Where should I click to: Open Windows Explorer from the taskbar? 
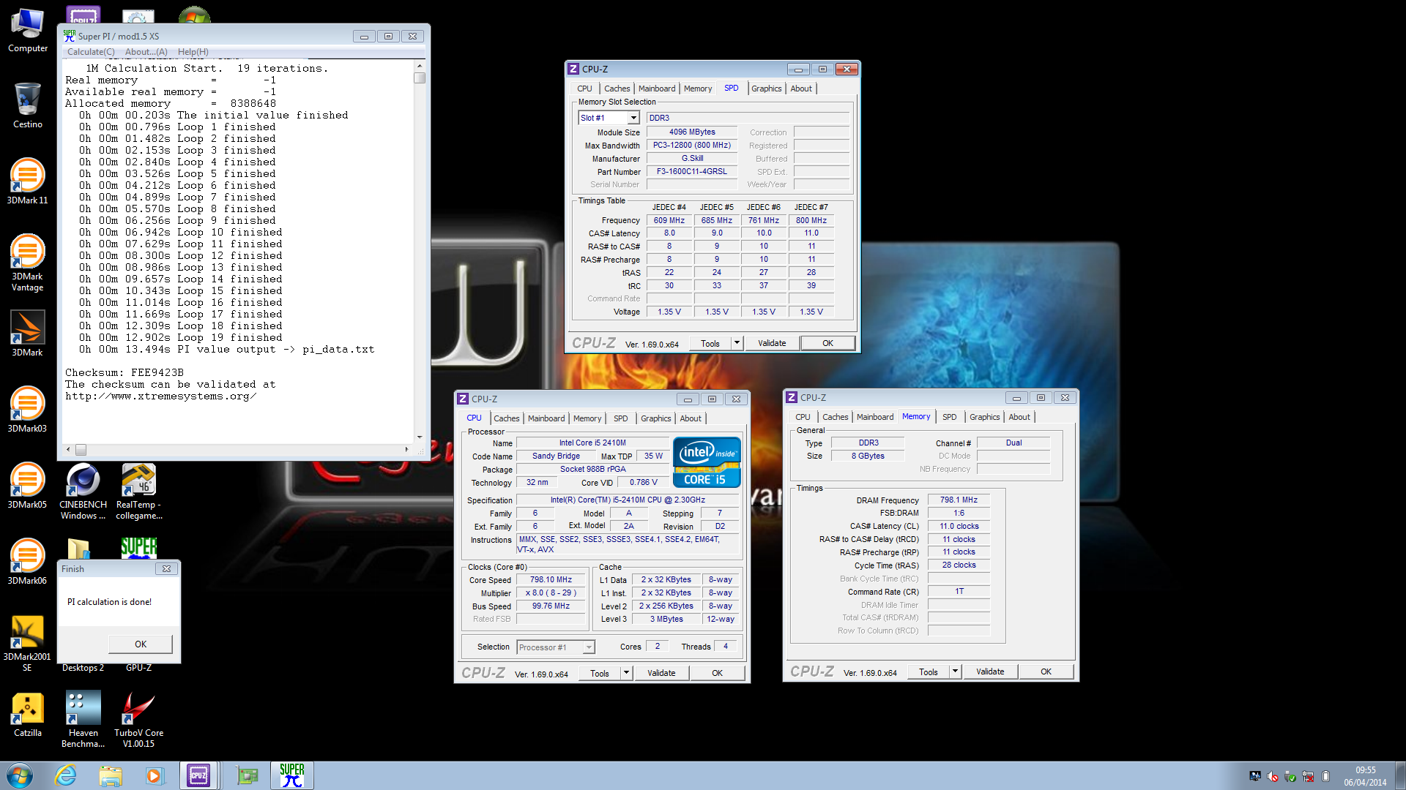(x=111, y=775)
